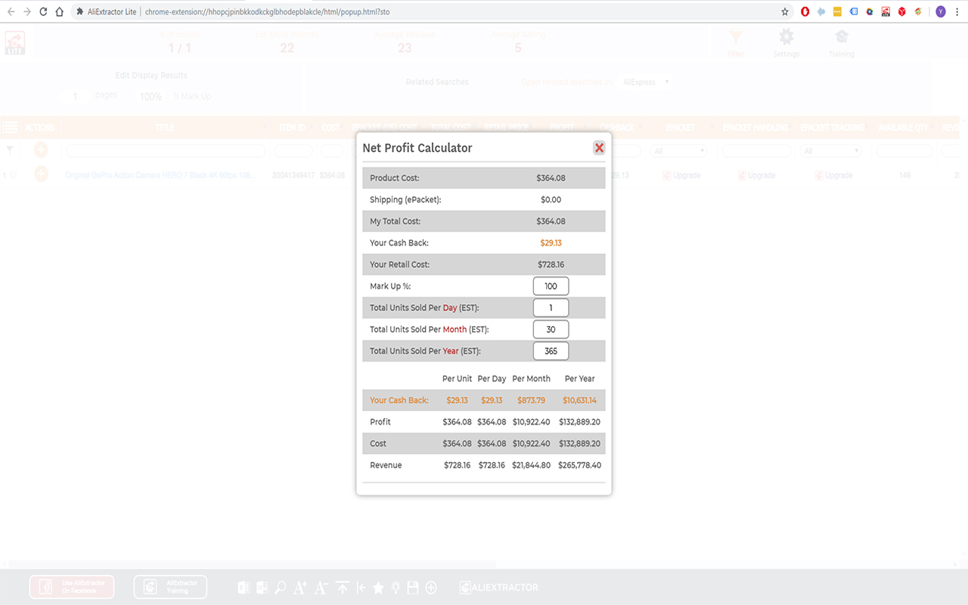
Task: Click the collapse-left arrow icon
Action: tap(361, 588)
